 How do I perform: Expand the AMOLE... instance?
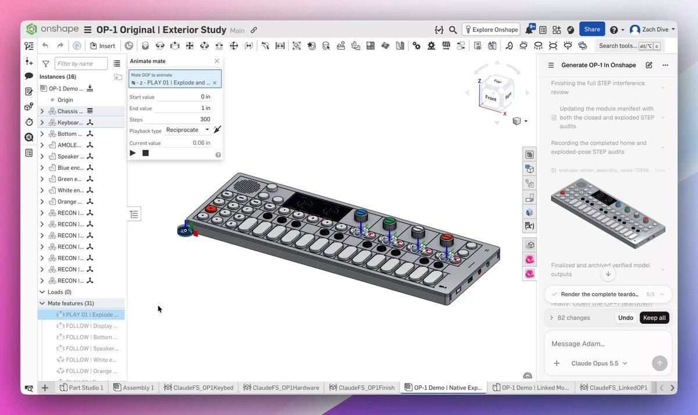point(42,145)
